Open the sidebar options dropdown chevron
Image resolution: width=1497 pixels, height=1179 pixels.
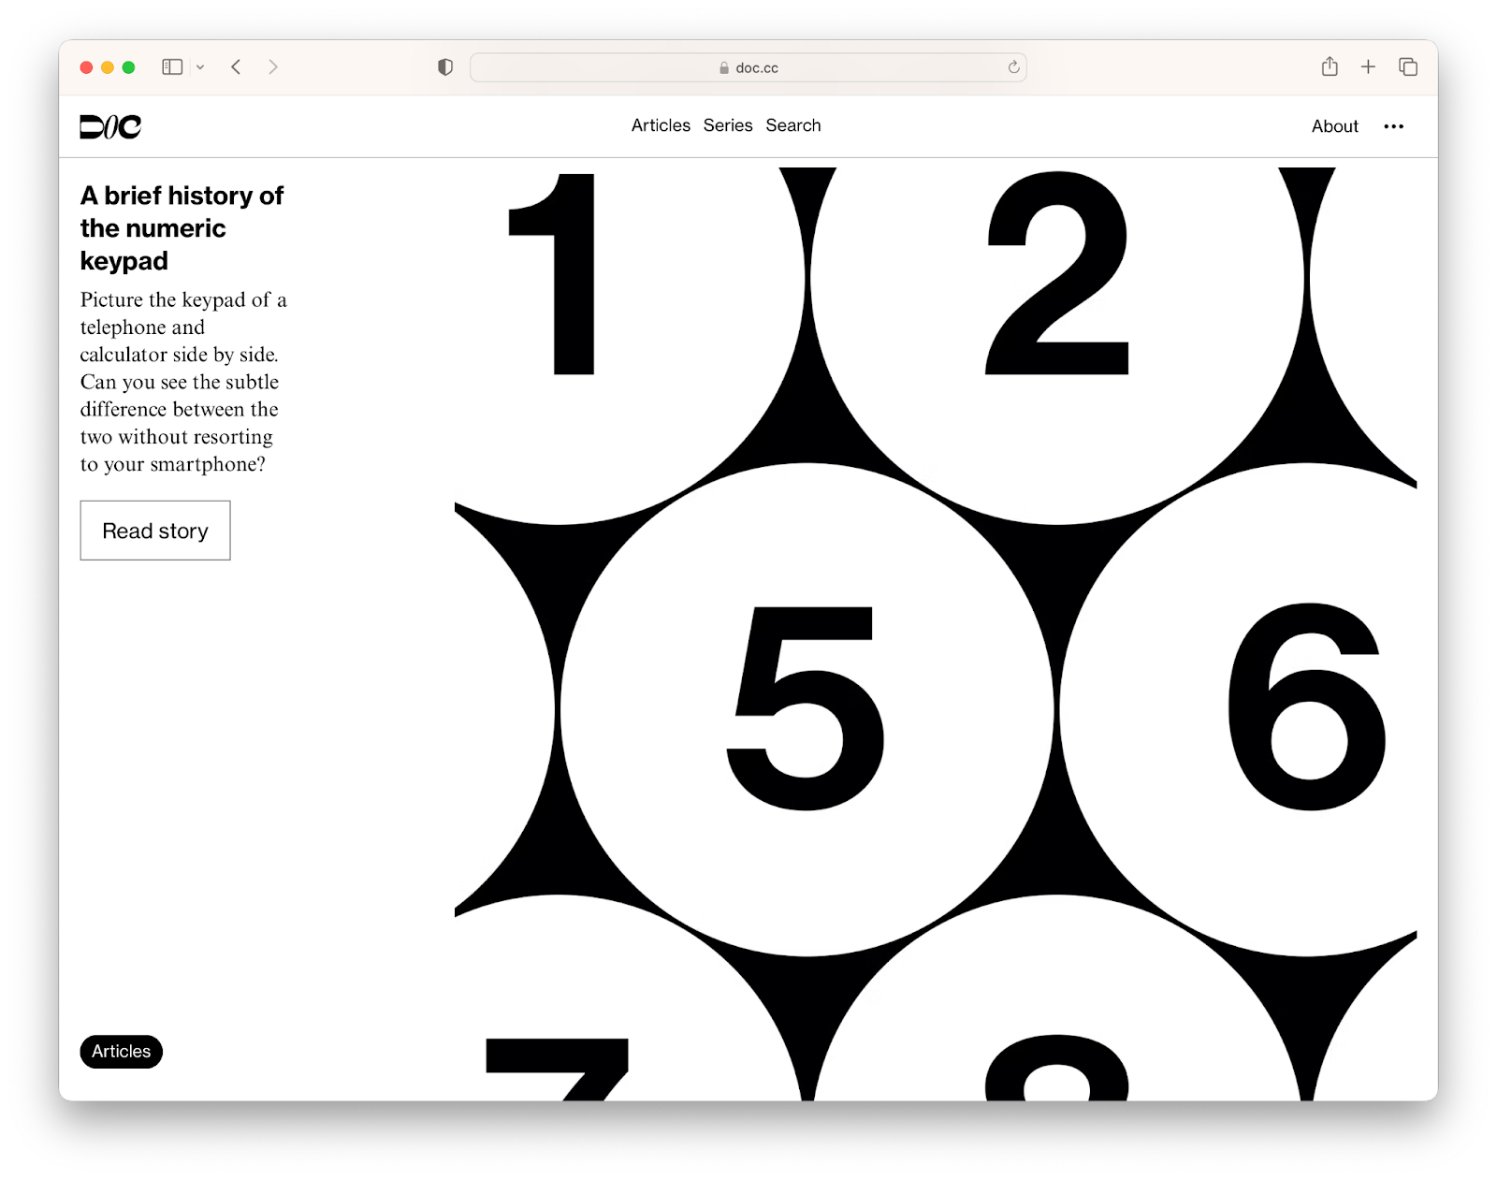tap(200, 67)
